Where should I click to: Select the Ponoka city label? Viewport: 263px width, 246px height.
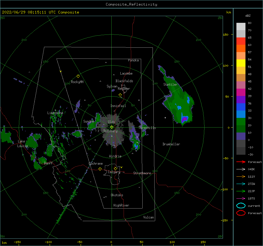coord(133,60)
